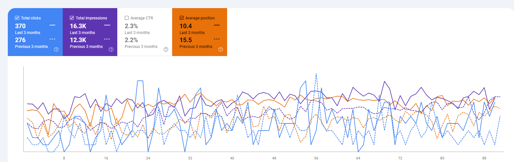Uncheck the Total impressions checkbox
Screen dimensions: 514x162
(x=72, y=18)
